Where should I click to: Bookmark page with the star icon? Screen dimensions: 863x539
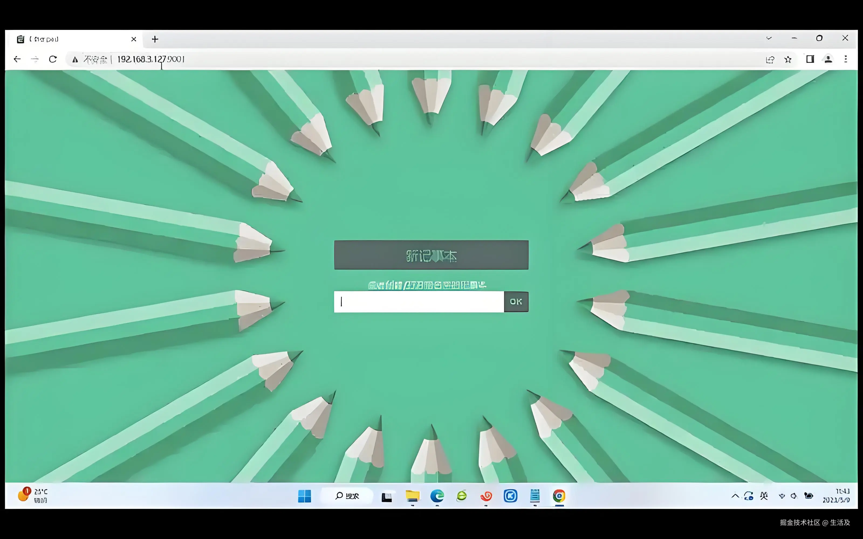click(788, 60)
